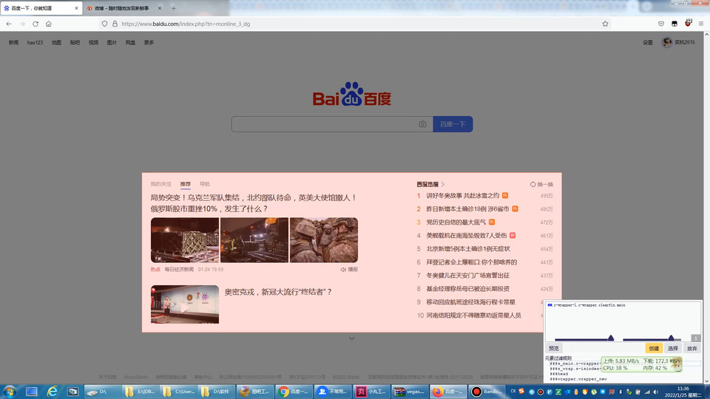Click the page vertical scrollbar

pyautogui.click(x=706, y=208)
